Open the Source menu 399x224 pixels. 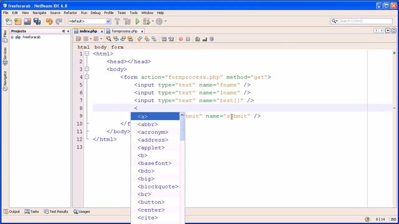(55, 12)
